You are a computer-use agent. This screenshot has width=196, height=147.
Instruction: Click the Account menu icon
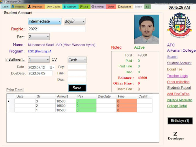coord(65,7)
